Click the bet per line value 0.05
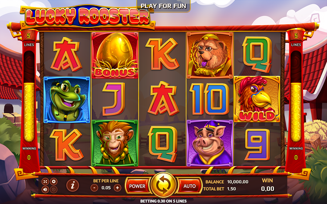Screen dimensions: 327x204 click(106, 188)
